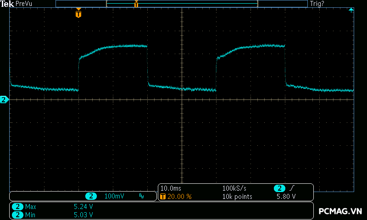The width and height of the screenshot is (367, 220).
Task: Click the 100mV vertical scale readout
Action: coord(114,196)
